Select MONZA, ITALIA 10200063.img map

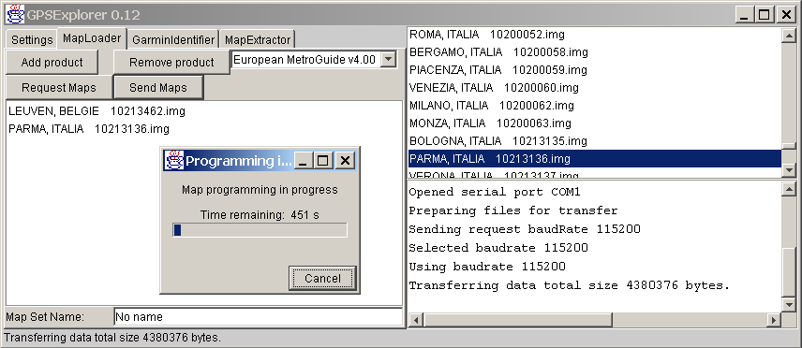tap(595, 123)
